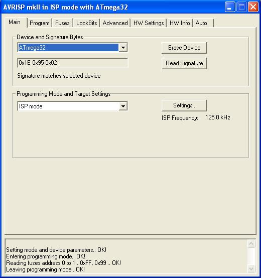Click the text 'Signature matches selected device'
The height and width of the screenshot is (278, 261).
tap(59, 76)
